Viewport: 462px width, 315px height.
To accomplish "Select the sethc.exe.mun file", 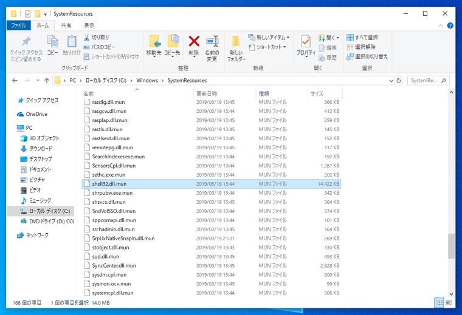I will [x=212, y=175].
